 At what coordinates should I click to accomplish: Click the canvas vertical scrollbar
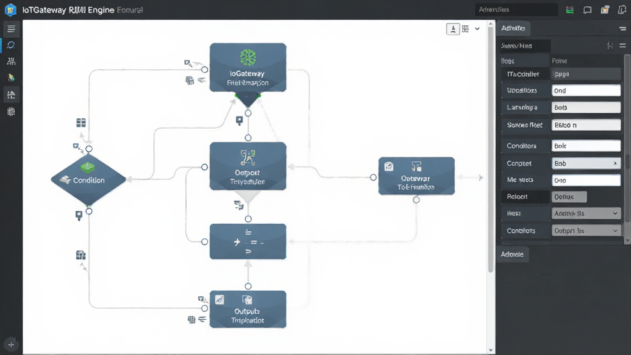point(491,151)
